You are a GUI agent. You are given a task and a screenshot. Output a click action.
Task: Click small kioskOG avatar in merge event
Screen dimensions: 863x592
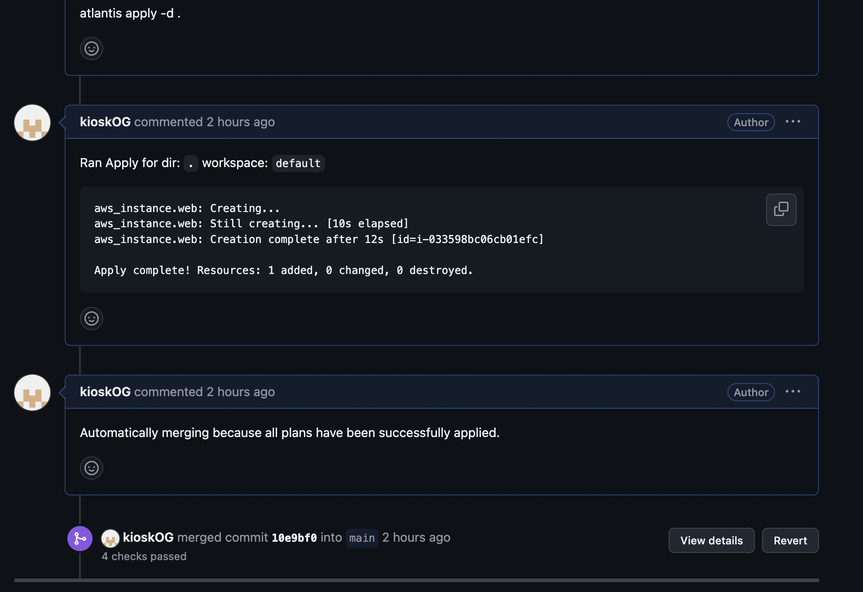click(110, 538)
